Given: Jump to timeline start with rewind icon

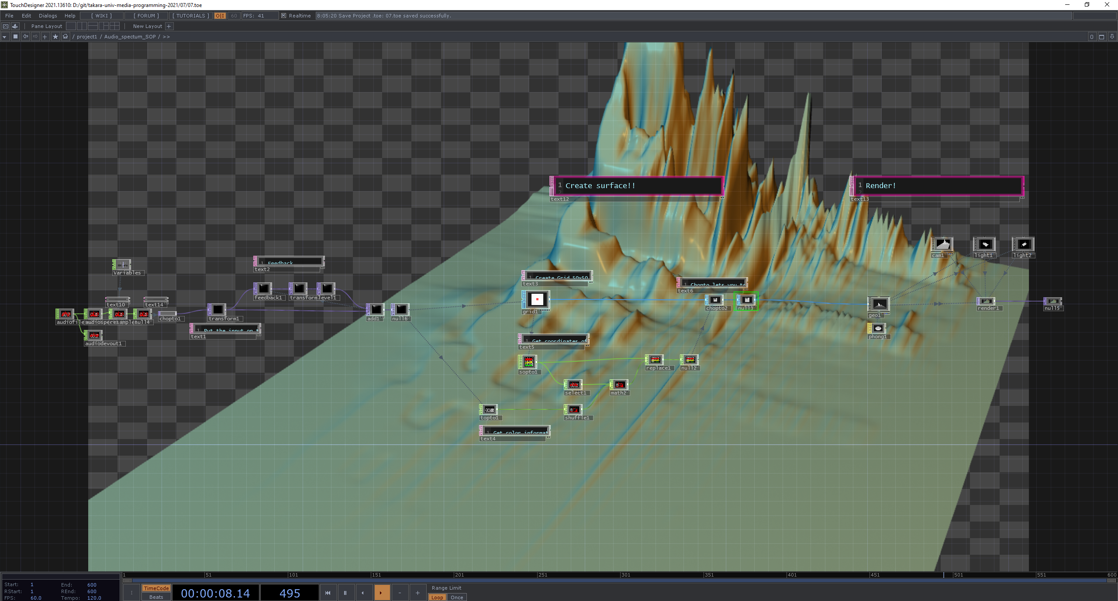Looking at the screenshot, I should coord(328,593).
